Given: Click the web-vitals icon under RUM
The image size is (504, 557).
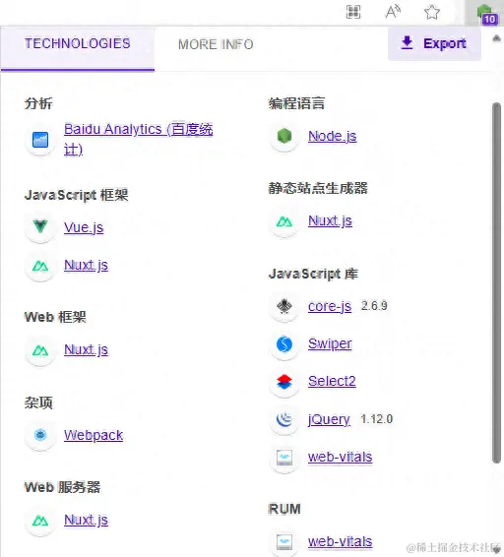Looking at the screenshot, I should tap(284, 542).
